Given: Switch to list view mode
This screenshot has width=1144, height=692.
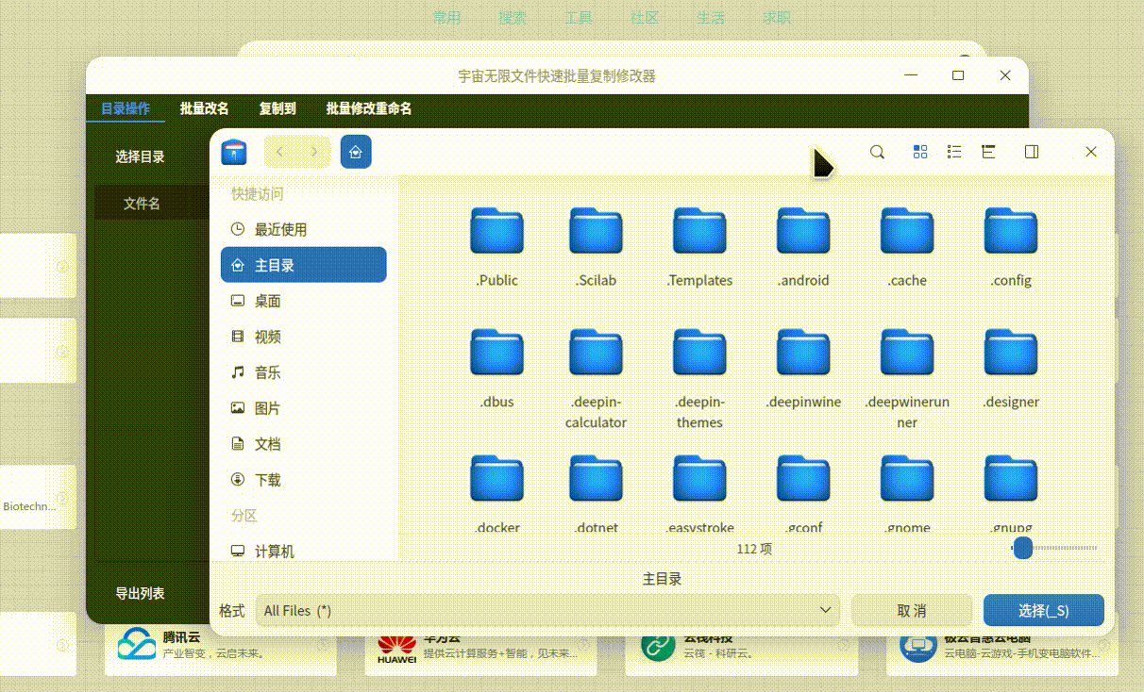Looking at the screenshot, I should click(954, 152).
